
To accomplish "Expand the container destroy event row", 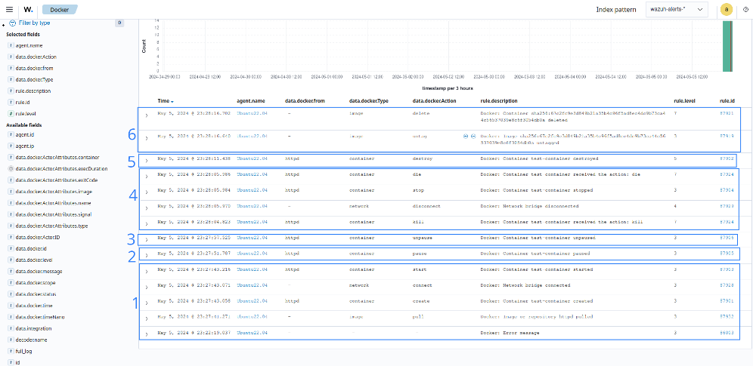I will 147,159.
